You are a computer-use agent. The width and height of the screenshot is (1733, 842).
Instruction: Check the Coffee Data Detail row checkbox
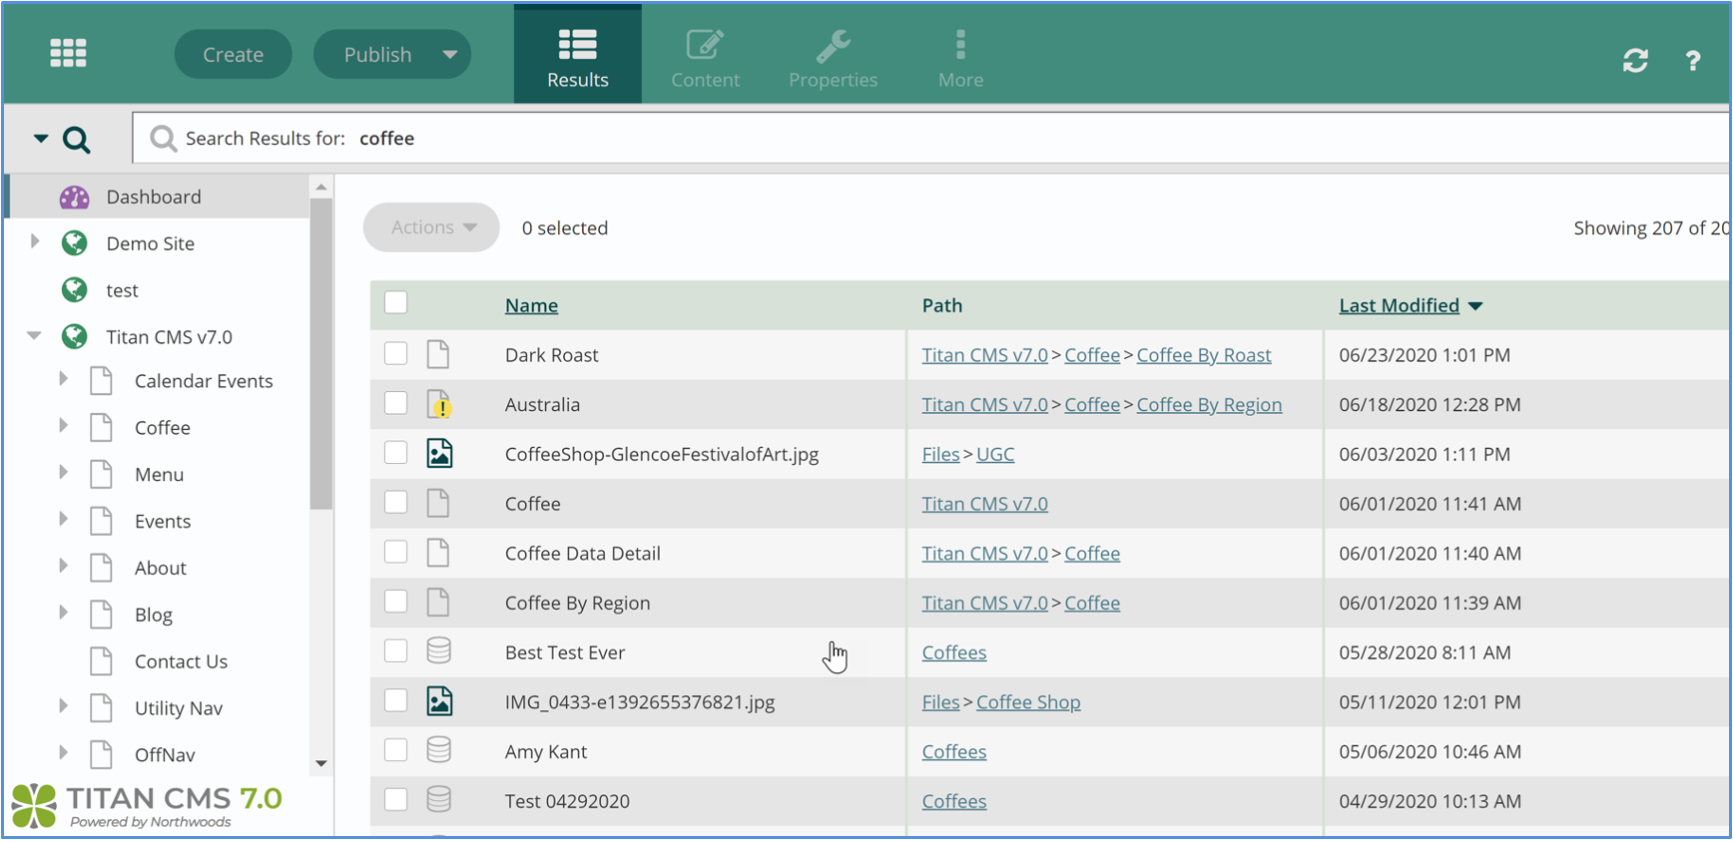pos(396,552)
